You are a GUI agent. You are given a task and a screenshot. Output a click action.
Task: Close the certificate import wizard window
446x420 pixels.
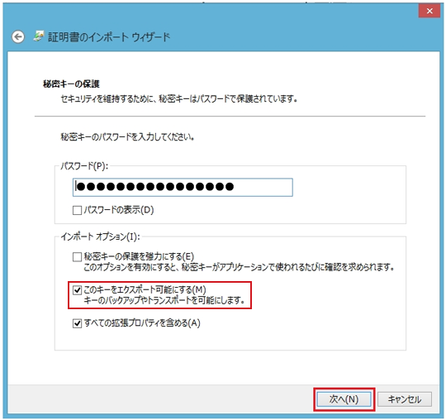tap(429, 11)
